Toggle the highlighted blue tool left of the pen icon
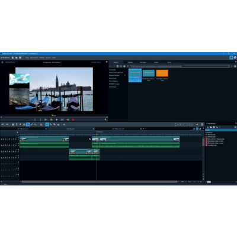Image resolution: width=237 pixels, height=237 pixels. tap(28, 124)
